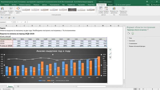Switch to Normal view icon in status bar
The image size is (160, 90).
point(135,89)
